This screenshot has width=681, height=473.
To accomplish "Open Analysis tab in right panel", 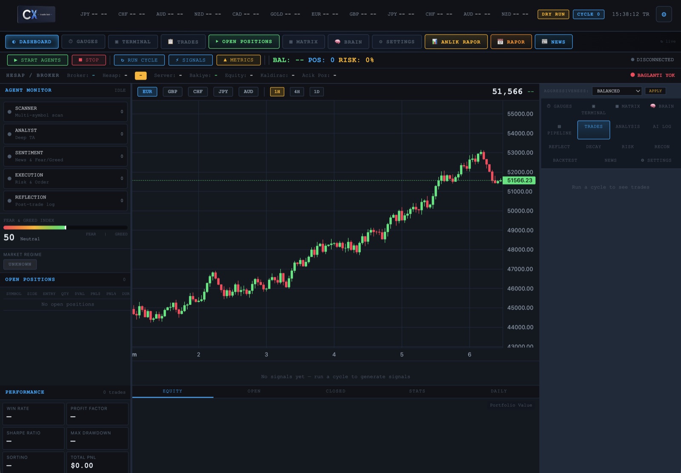I will point(627,127).
